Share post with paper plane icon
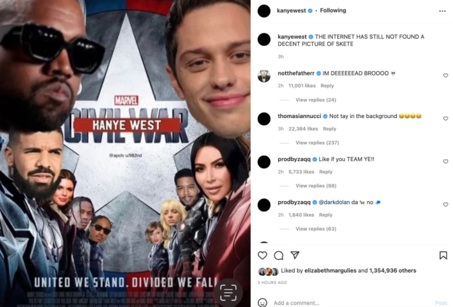 tap(294, 255)
